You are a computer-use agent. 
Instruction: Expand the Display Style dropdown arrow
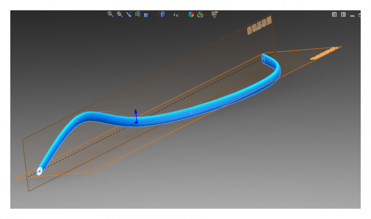point(169,15)
